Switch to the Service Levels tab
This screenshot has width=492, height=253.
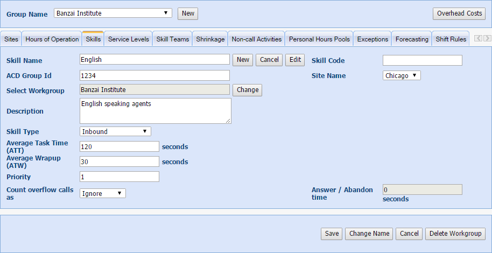(x=128, y=39)
